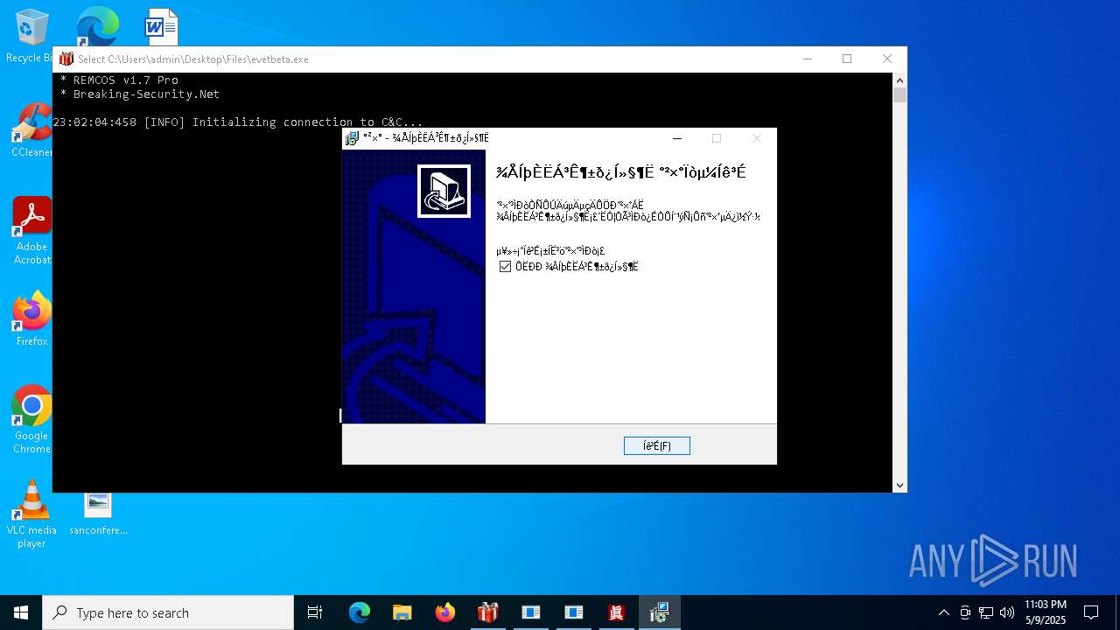This screenshot has width=1120, height=630.
Task: Open Task View on taskbar
Action: pyautogui.click(x=315, y=612)
